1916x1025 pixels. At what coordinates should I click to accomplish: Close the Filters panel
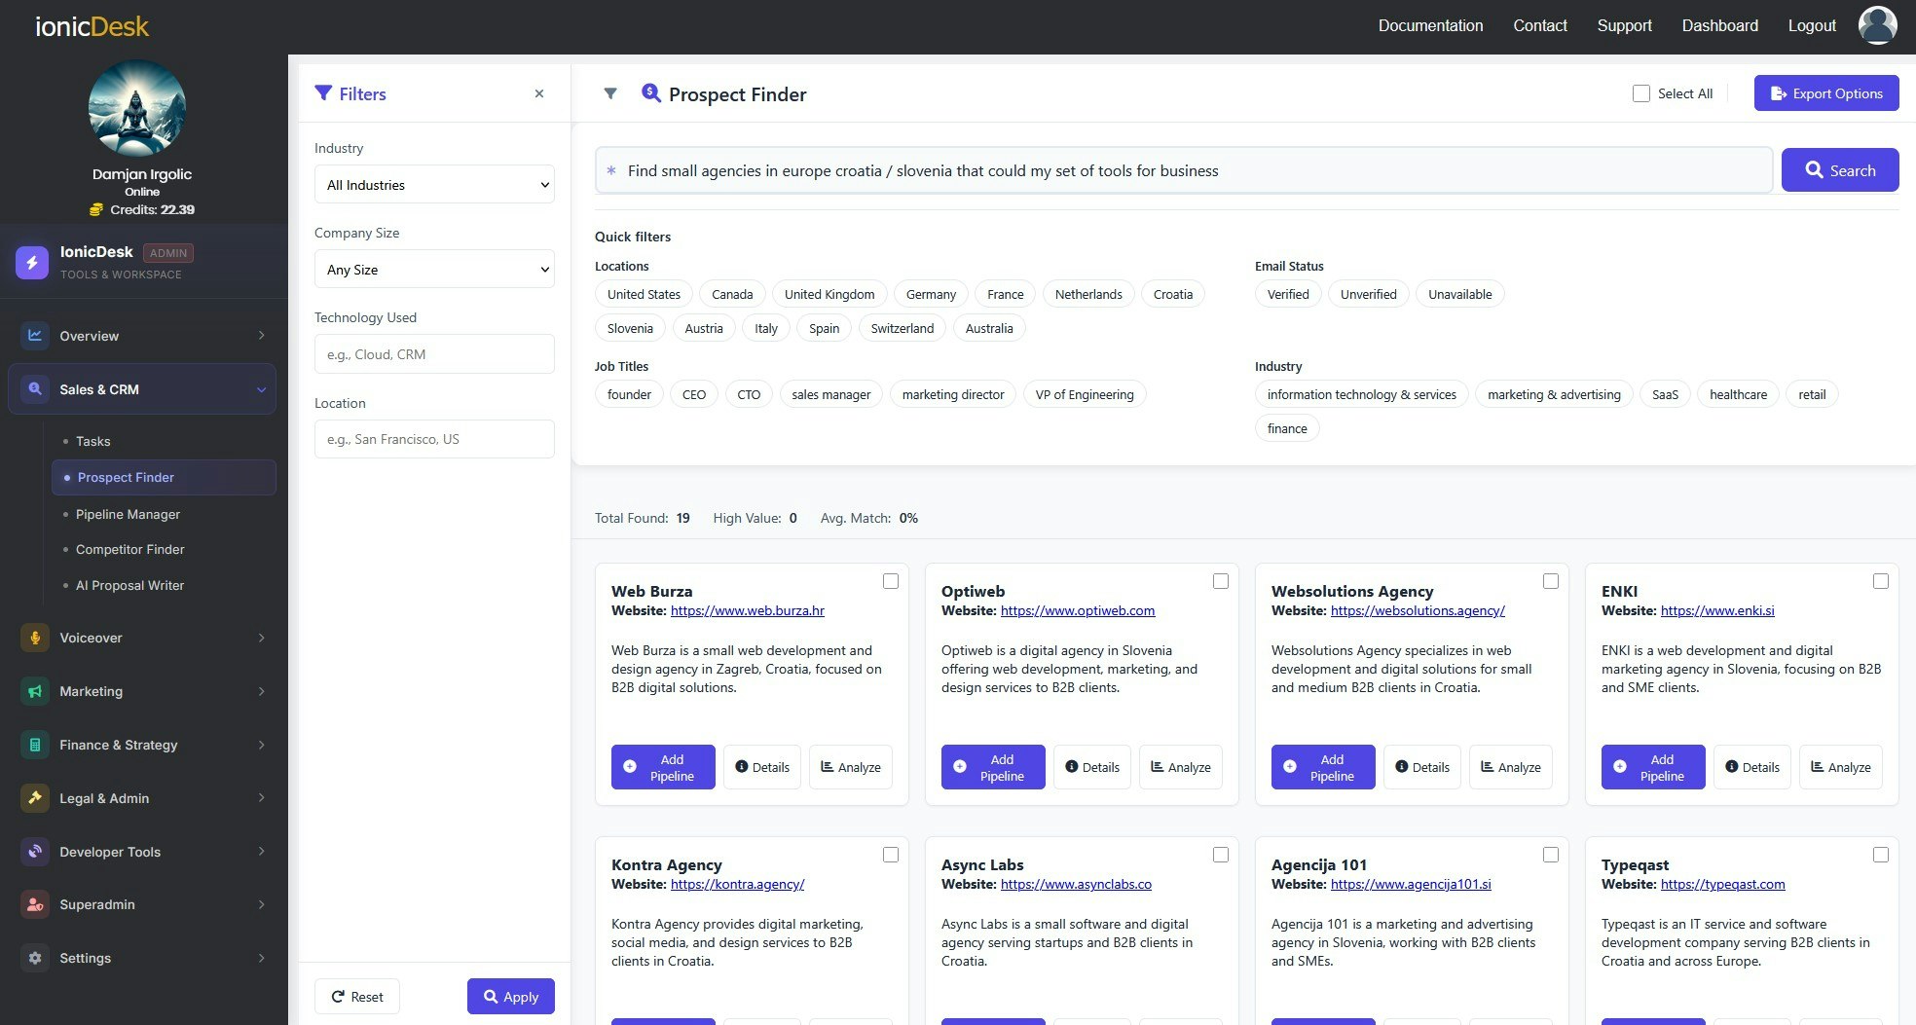[539, 93]
